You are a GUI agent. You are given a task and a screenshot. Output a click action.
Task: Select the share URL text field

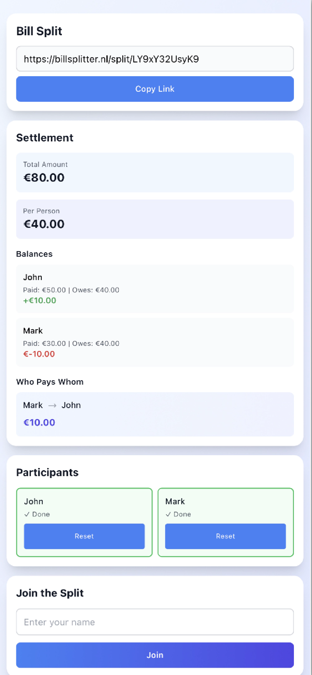point(155,59)
